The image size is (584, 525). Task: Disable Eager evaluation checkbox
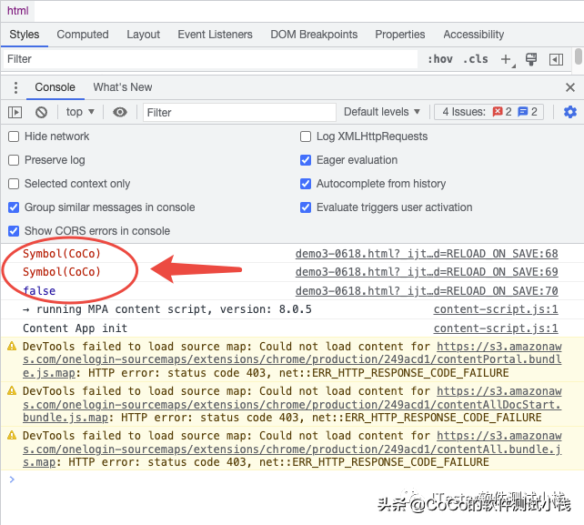(306, 160)
